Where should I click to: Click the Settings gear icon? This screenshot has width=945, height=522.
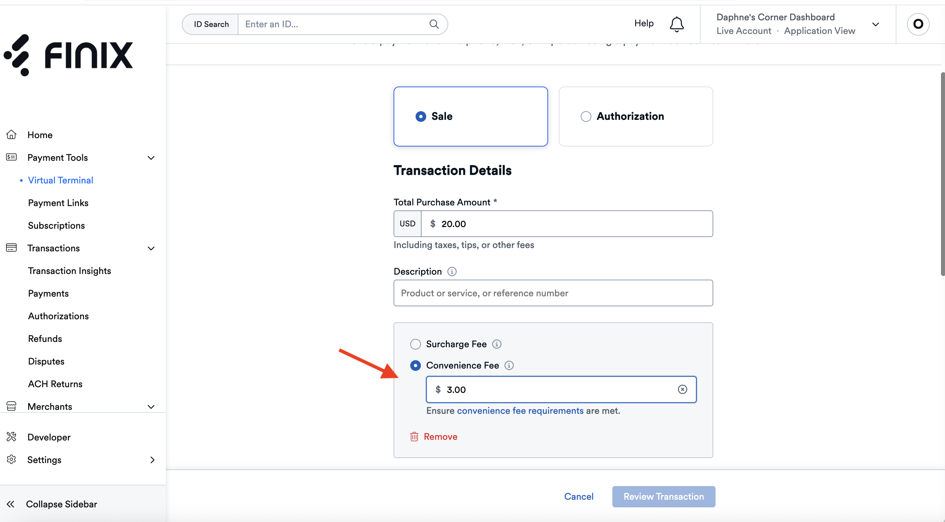11,459
